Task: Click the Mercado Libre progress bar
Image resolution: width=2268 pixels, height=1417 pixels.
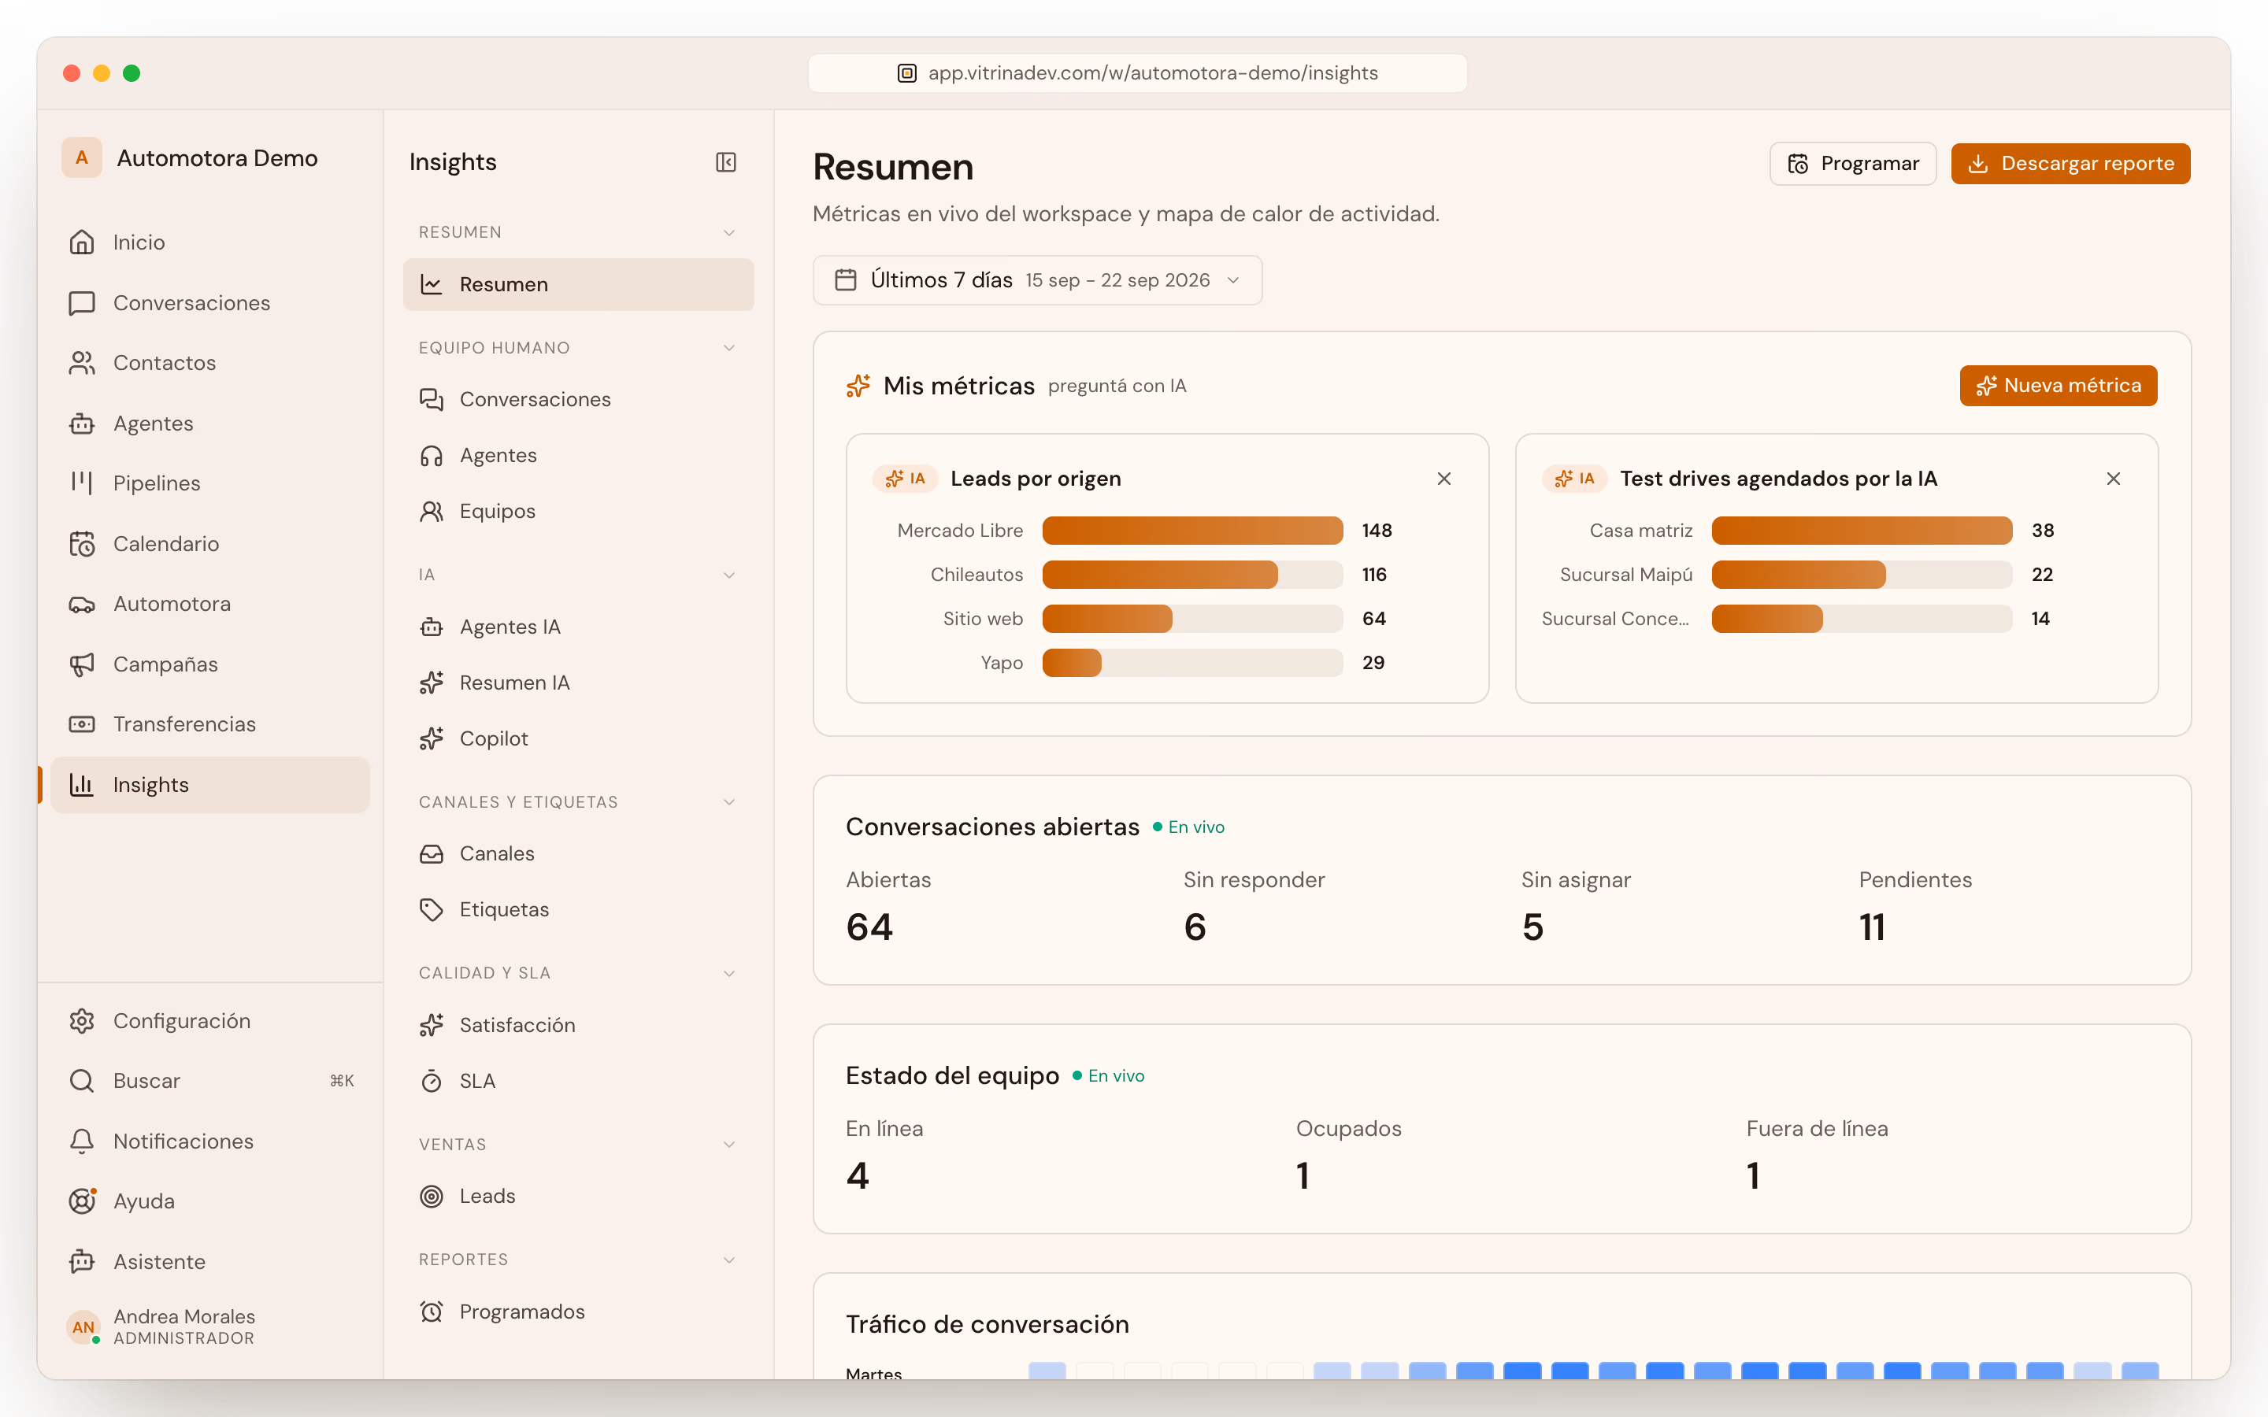Action: click(x=1192, y=531)
